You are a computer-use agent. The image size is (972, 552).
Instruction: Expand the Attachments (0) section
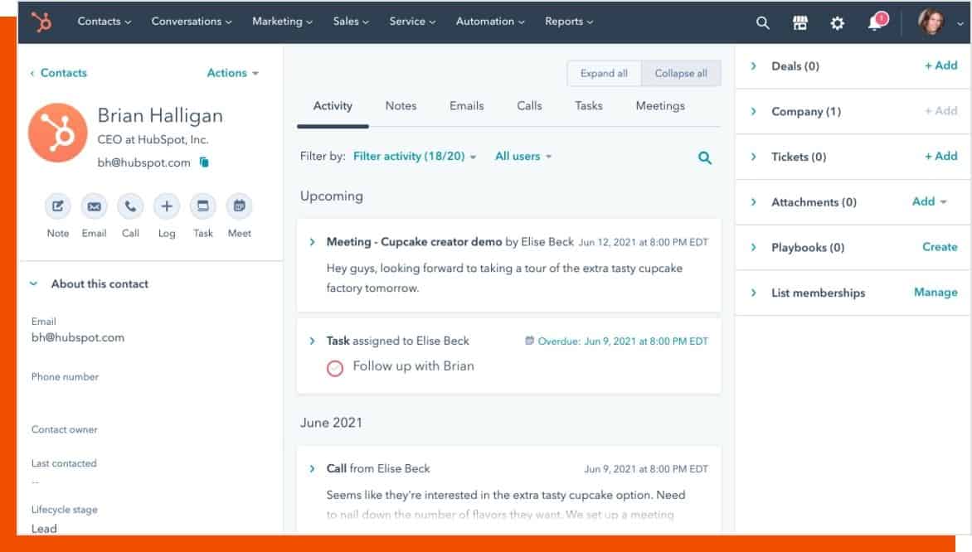pyautogui.click(x=754, y=202)
